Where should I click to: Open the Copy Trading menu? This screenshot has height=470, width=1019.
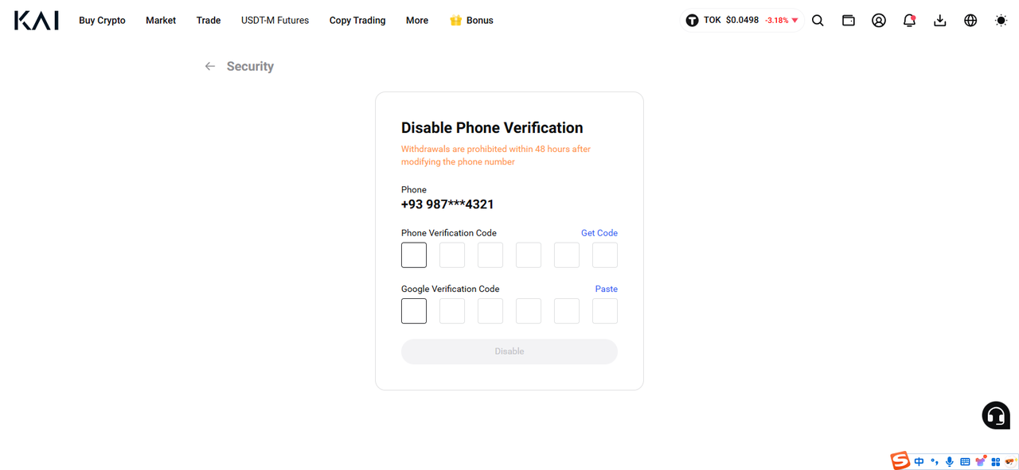(357, 21)
